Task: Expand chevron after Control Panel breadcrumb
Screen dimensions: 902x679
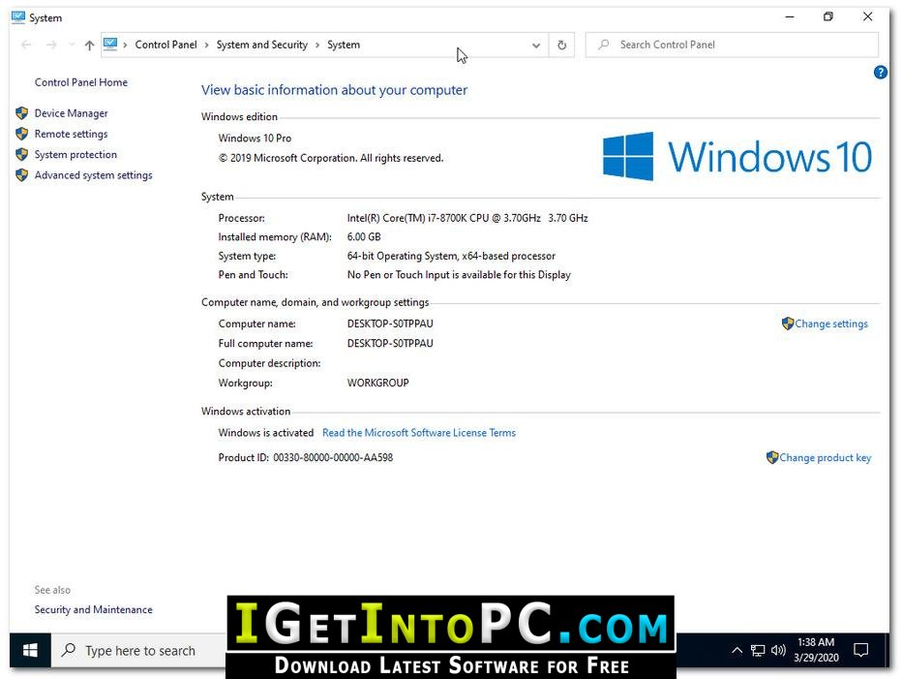Action: (206, 45)
